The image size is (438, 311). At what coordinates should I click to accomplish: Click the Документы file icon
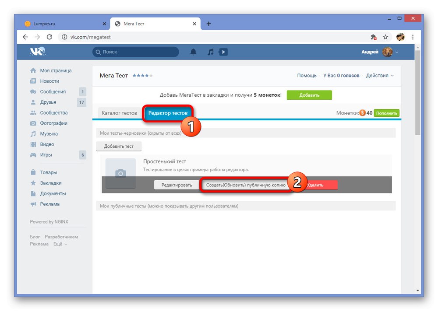[x=33, y=194]
